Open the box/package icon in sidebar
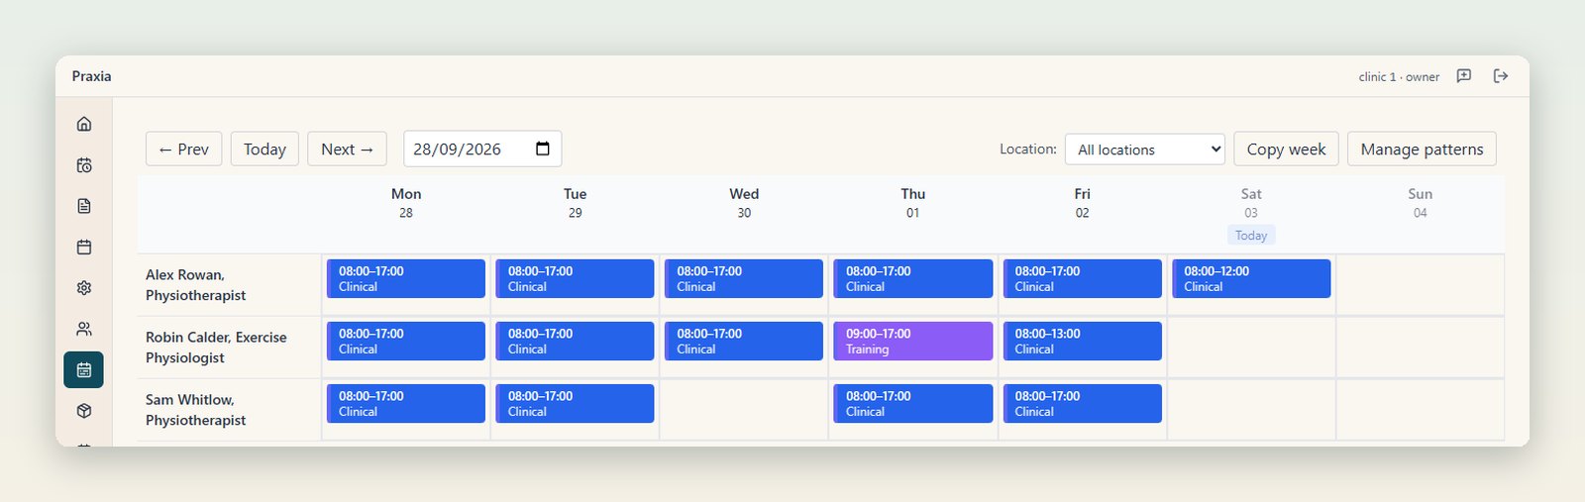 tap(84, 410)
